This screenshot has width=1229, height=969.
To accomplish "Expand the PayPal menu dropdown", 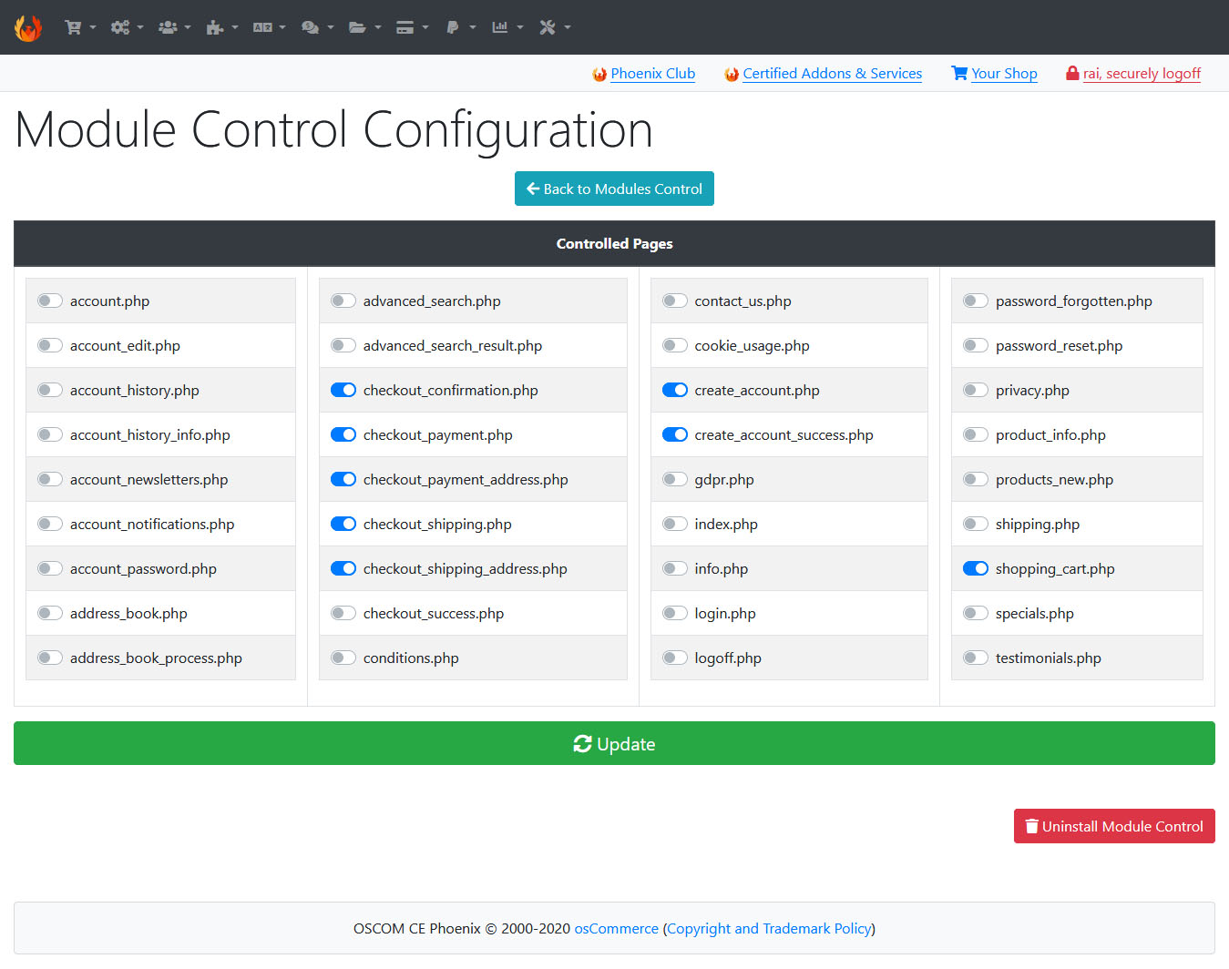I will [460, 27].
